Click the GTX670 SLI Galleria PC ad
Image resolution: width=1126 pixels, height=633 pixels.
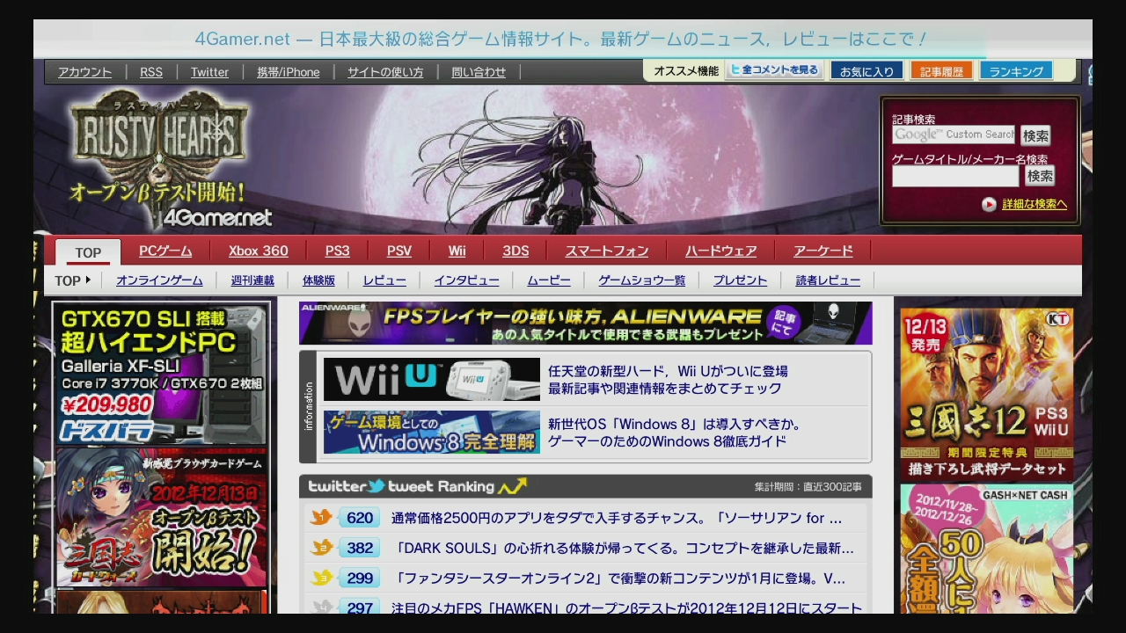161,374
